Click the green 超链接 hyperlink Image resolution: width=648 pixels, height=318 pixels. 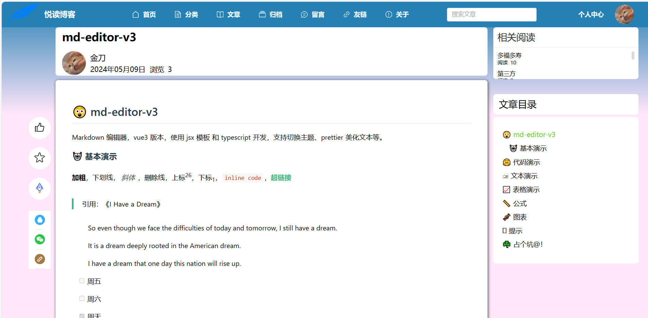pyautogui.click(x=281, y=178)
